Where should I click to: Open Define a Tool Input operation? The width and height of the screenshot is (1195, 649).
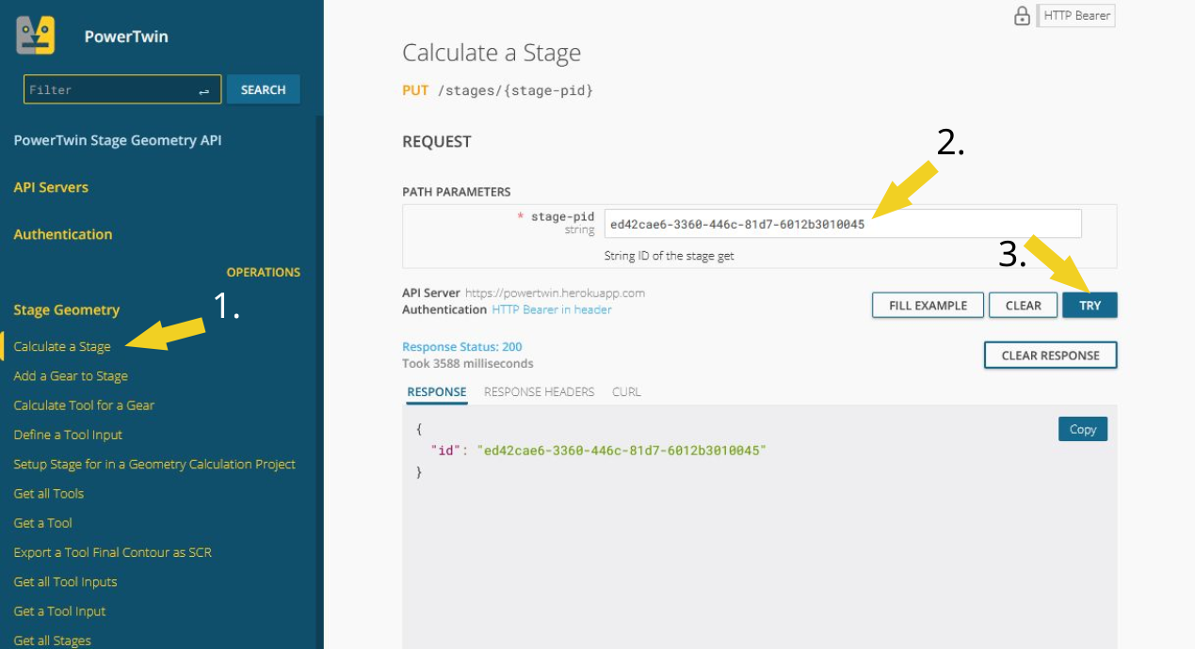click(x=68, y=435)
